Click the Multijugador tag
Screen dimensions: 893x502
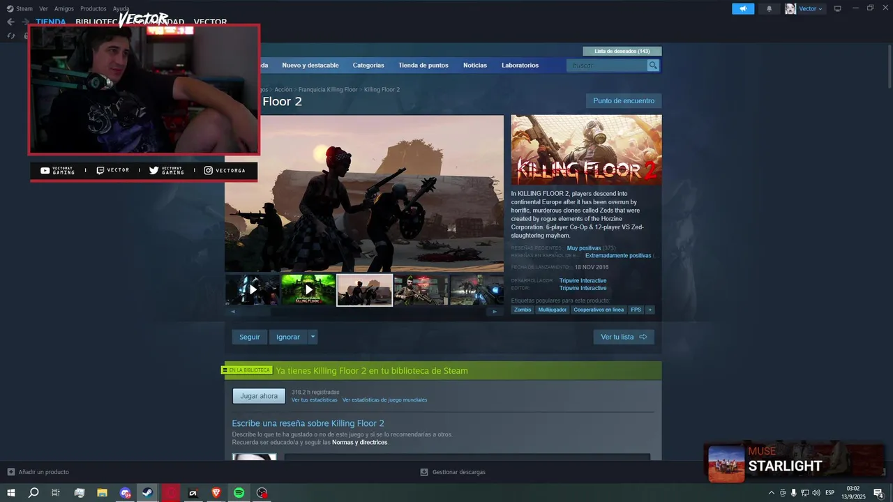click(x=553, y=310)
